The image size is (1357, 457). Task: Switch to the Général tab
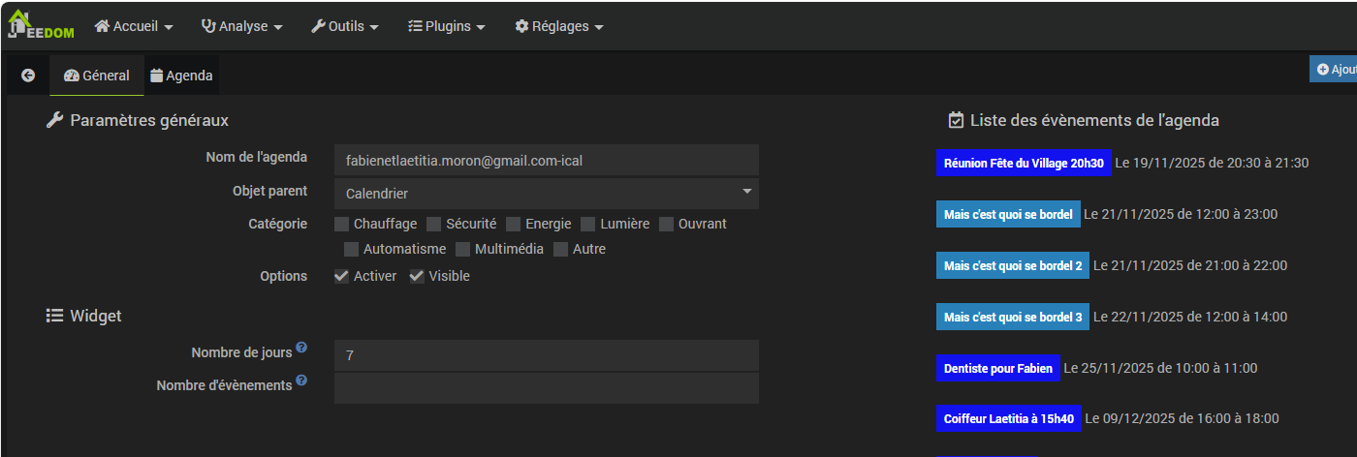(x=97, y=76)
